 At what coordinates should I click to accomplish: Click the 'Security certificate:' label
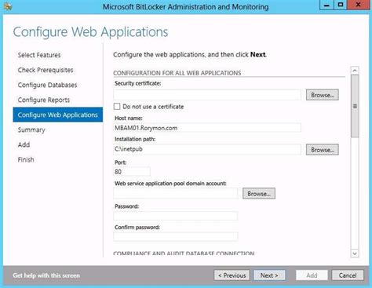coord(138,83)
